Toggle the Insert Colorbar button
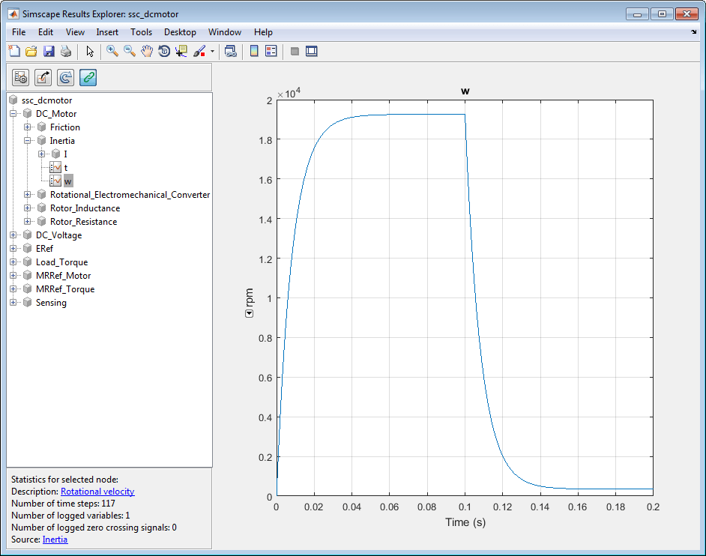The image size is (706, 556). (x=254, y=52)
